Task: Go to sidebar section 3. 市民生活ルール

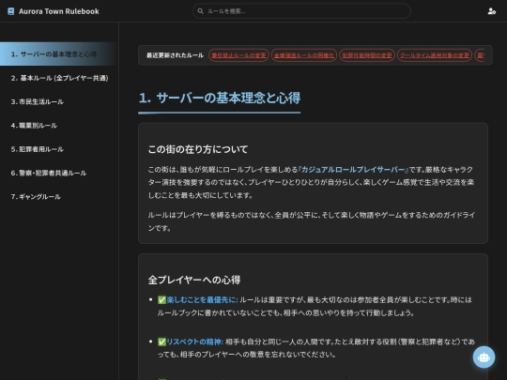Action: click(59, 101)
